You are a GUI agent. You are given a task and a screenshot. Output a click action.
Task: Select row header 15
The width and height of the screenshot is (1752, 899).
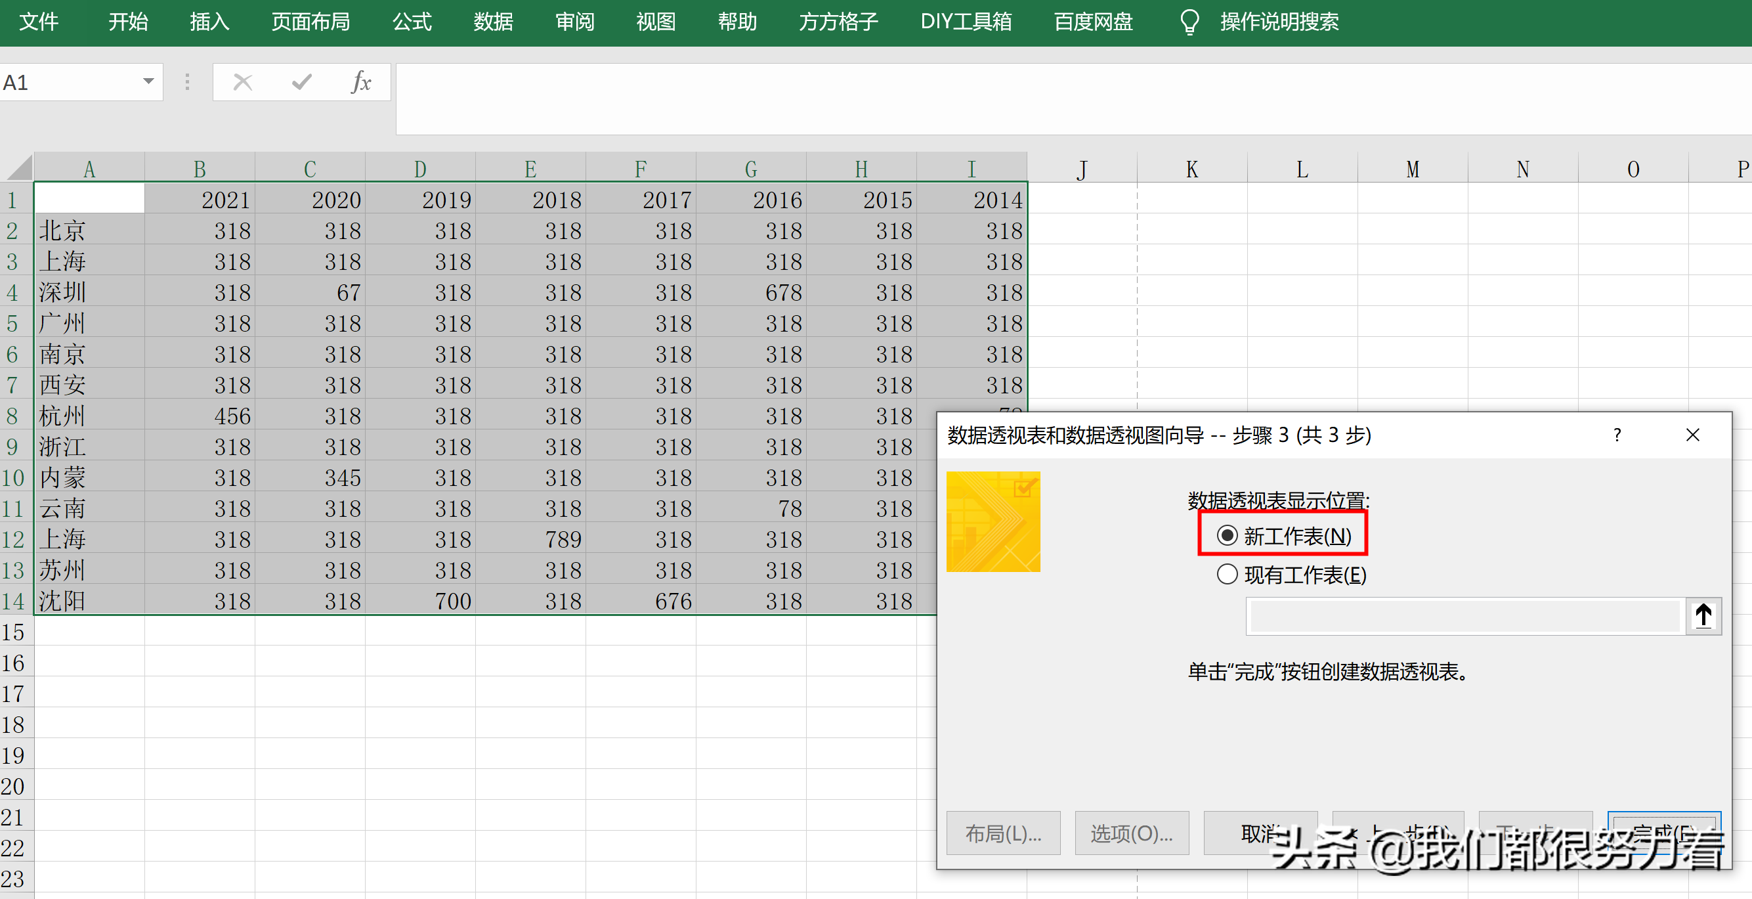pyautogui.click(x=14, y=632)
